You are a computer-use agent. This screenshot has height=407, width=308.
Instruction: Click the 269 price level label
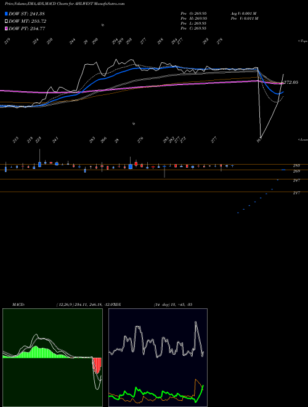click(296, 171)
